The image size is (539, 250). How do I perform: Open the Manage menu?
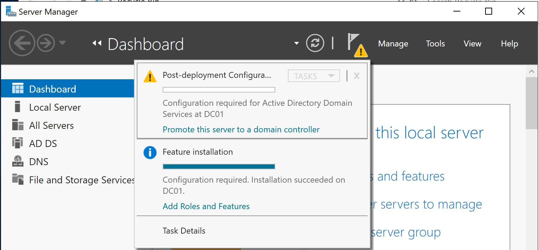click(393, 44)
